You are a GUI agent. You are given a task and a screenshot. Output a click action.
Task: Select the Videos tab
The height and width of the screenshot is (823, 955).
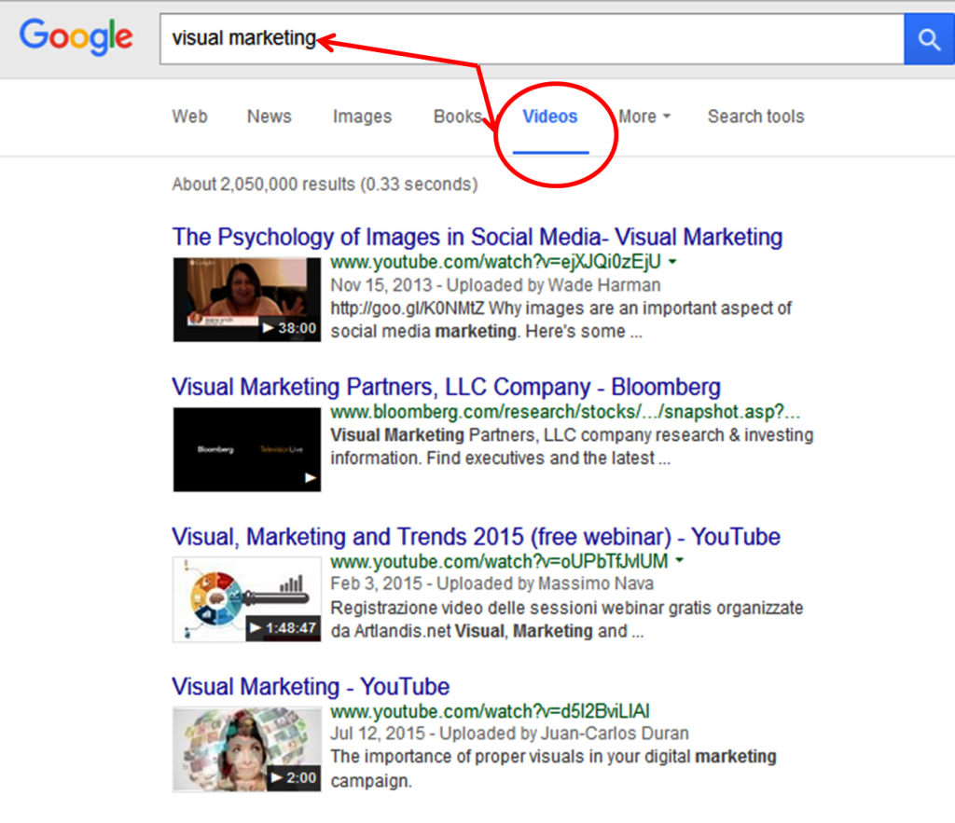pyautogui.click(x=550, y=117)
